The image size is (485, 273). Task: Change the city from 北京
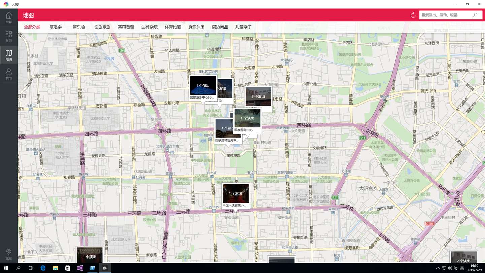click(x=9, y=254)
